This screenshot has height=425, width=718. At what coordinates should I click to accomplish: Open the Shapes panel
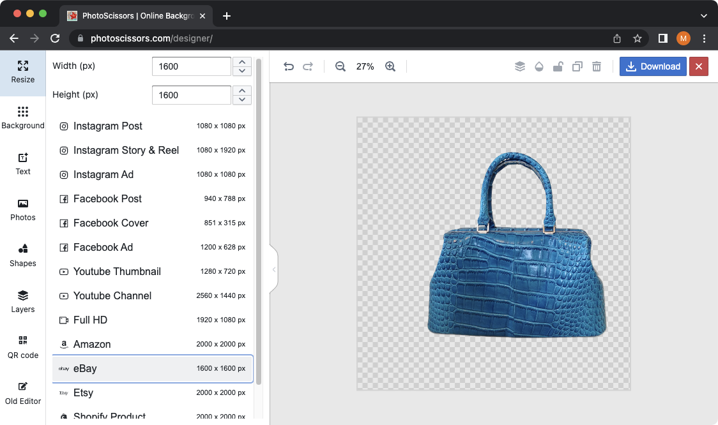coord(23,256)
